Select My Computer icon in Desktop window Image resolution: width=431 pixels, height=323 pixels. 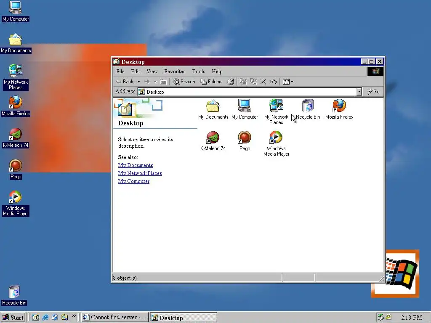245,109
